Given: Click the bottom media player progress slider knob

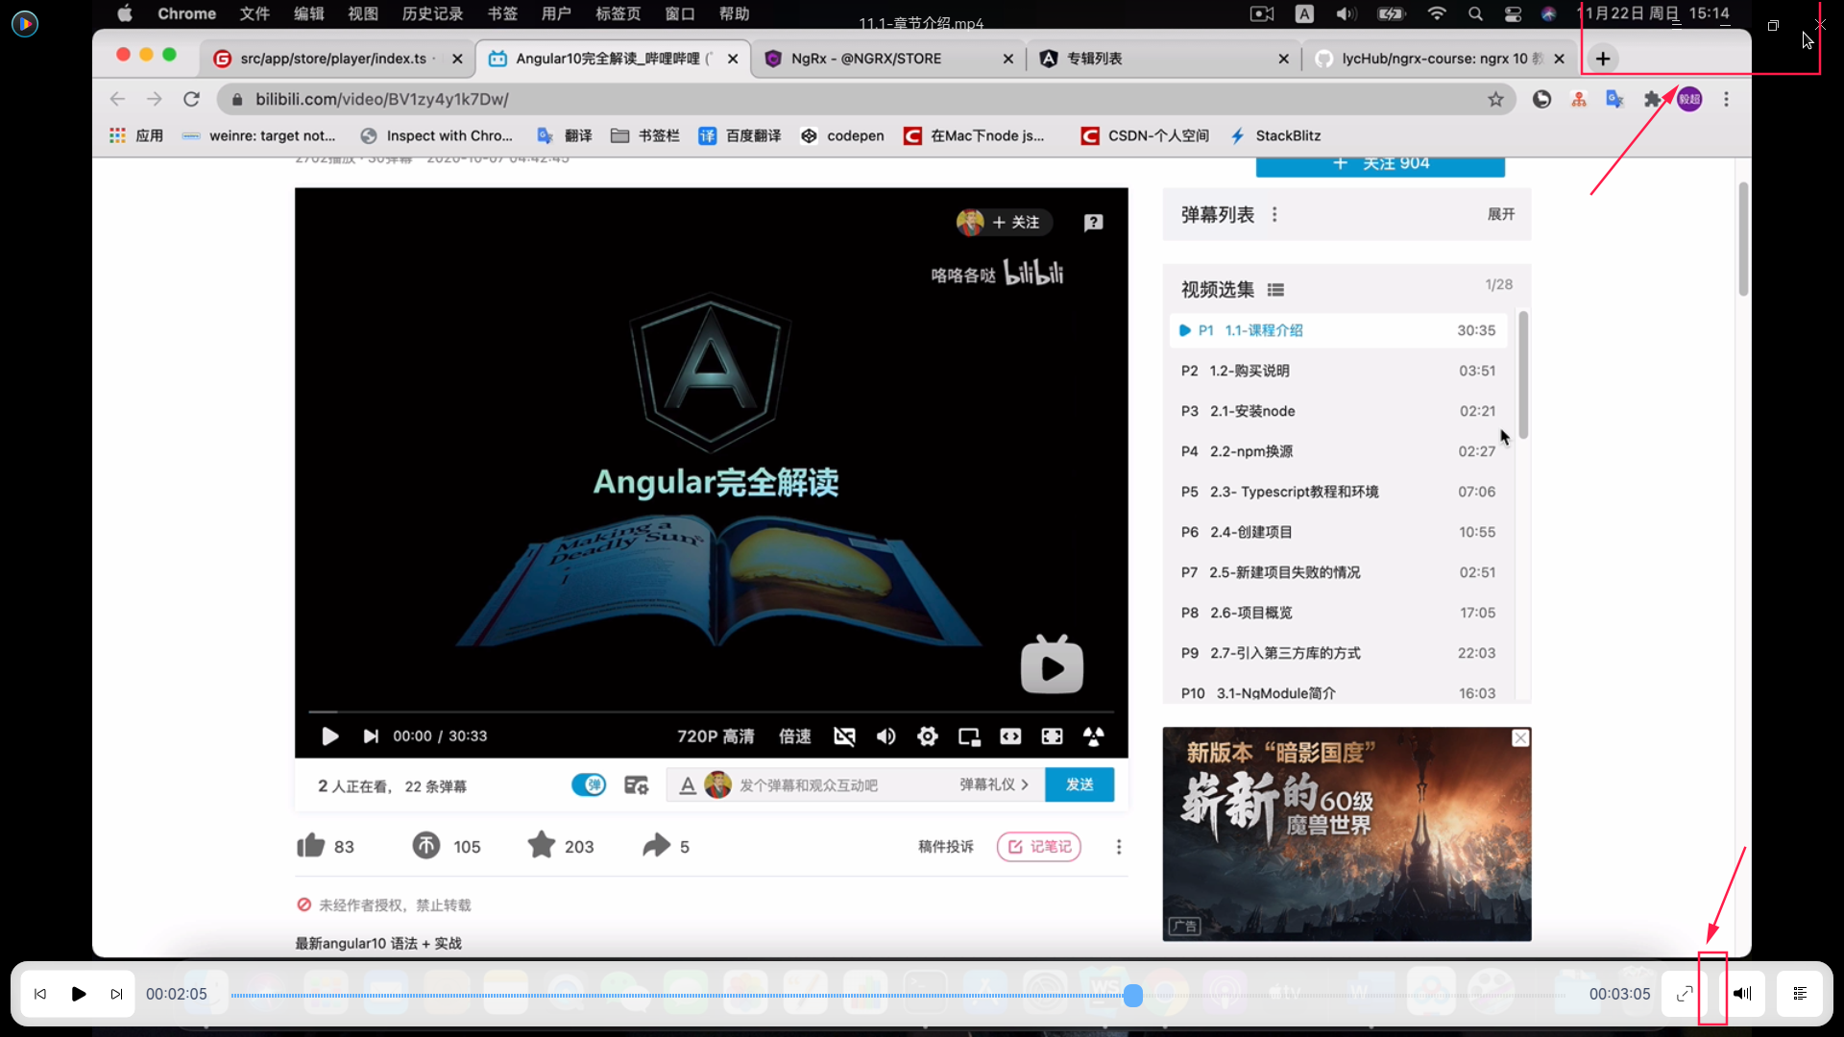Looking at the screenshot, I should coord(1133,995).
